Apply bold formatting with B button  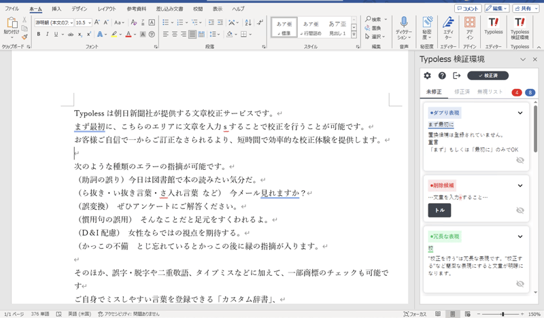point(39,34)
